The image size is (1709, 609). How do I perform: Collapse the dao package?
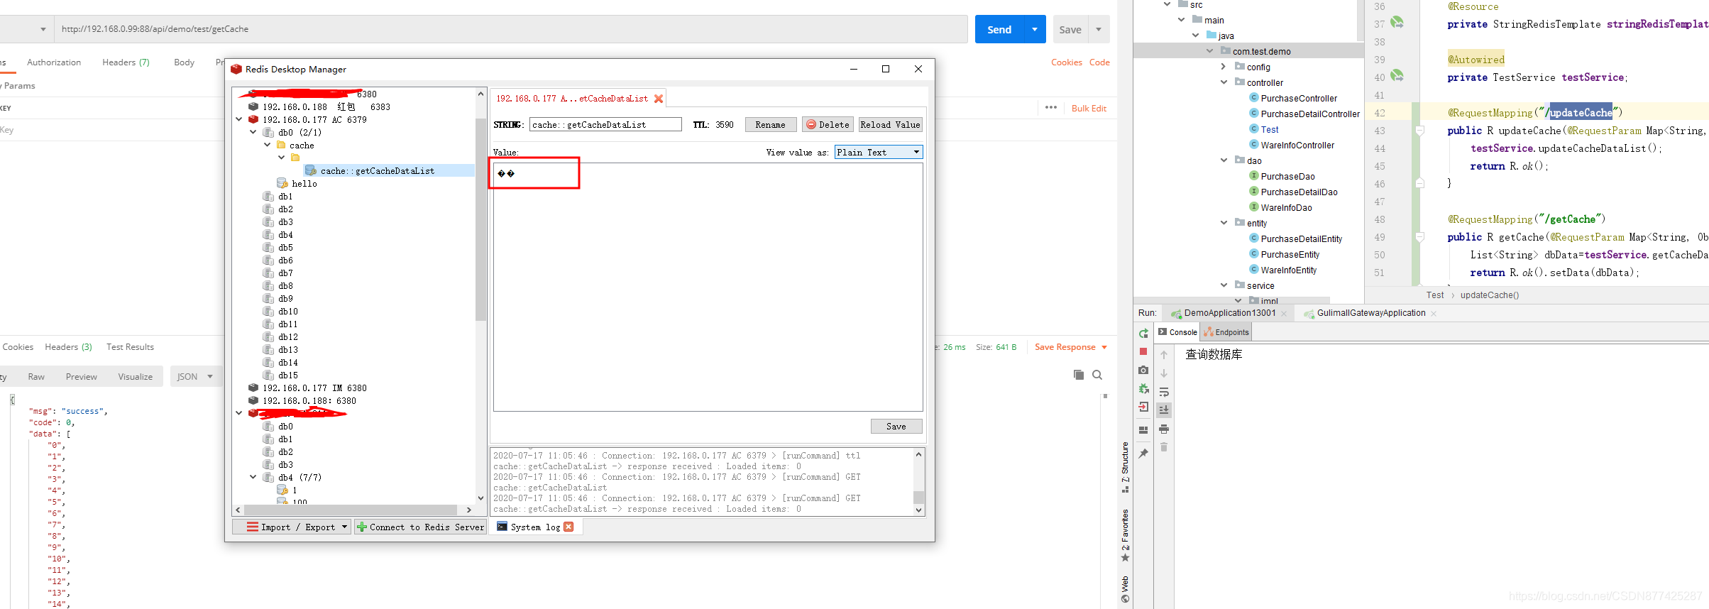click(x=1224, y=160)
